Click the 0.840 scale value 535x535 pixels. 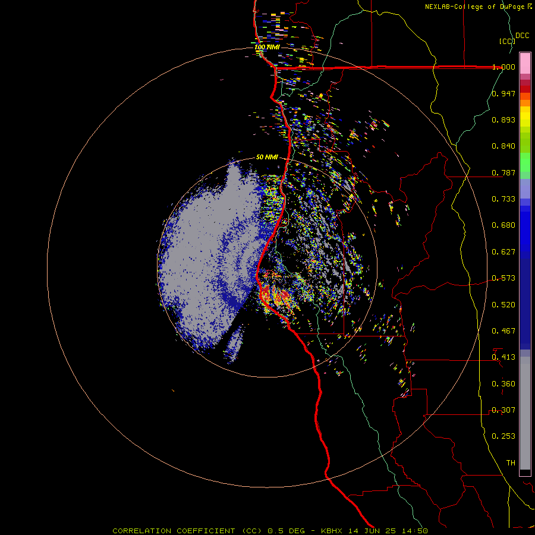coord(503,146)
